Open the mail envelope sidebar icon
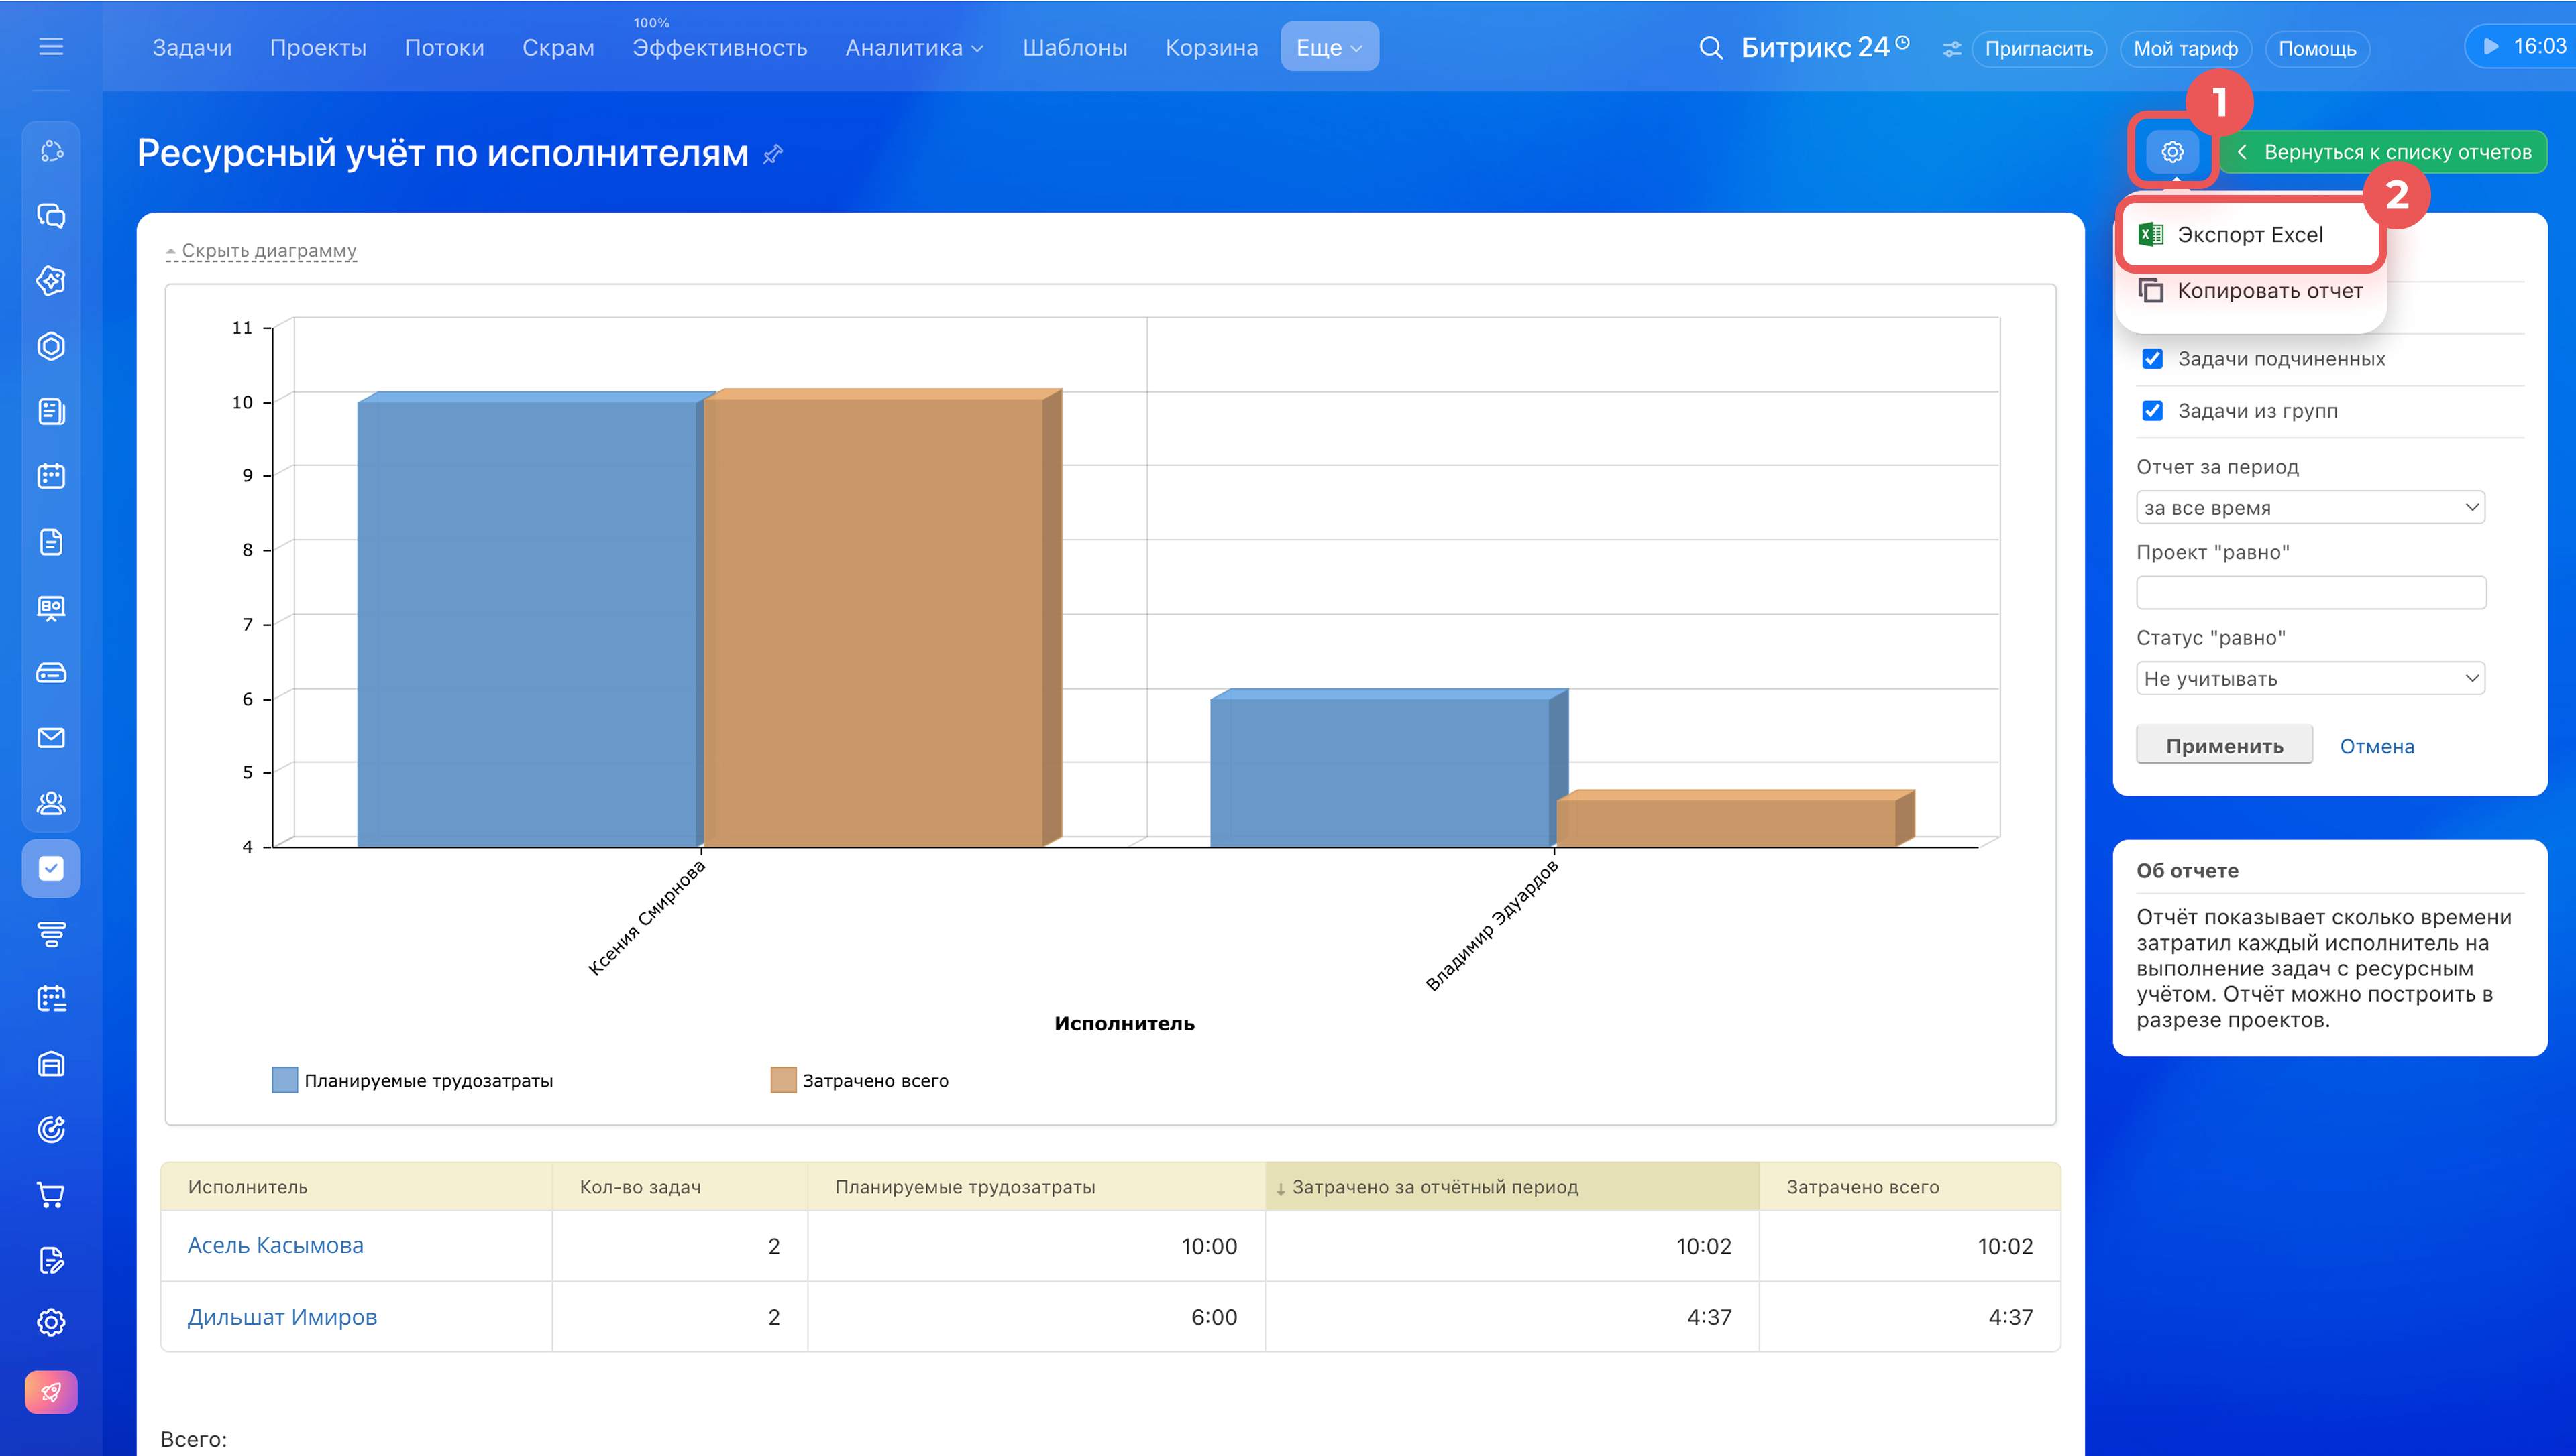Image resolution: width=2576 pixels, height=1456 pixels. 51,738
